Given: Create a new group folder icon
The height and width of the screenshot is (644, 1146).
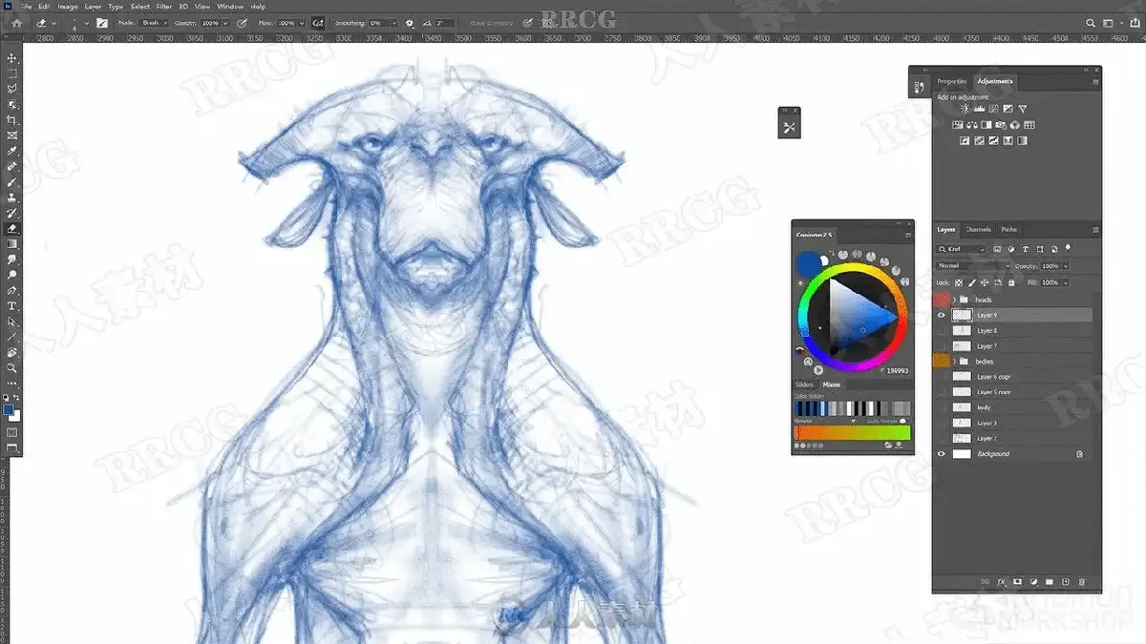Looking at the screenshot, I should (1050, 581).
